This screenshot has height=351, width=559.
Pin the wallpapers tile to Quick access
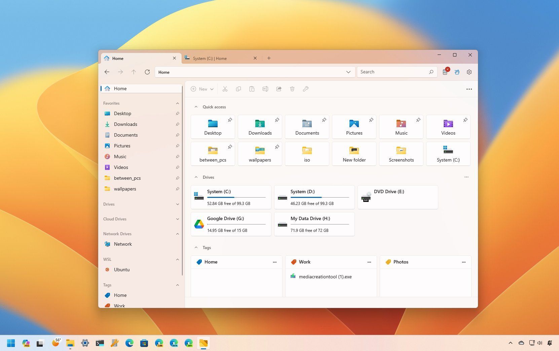[277, 147]
